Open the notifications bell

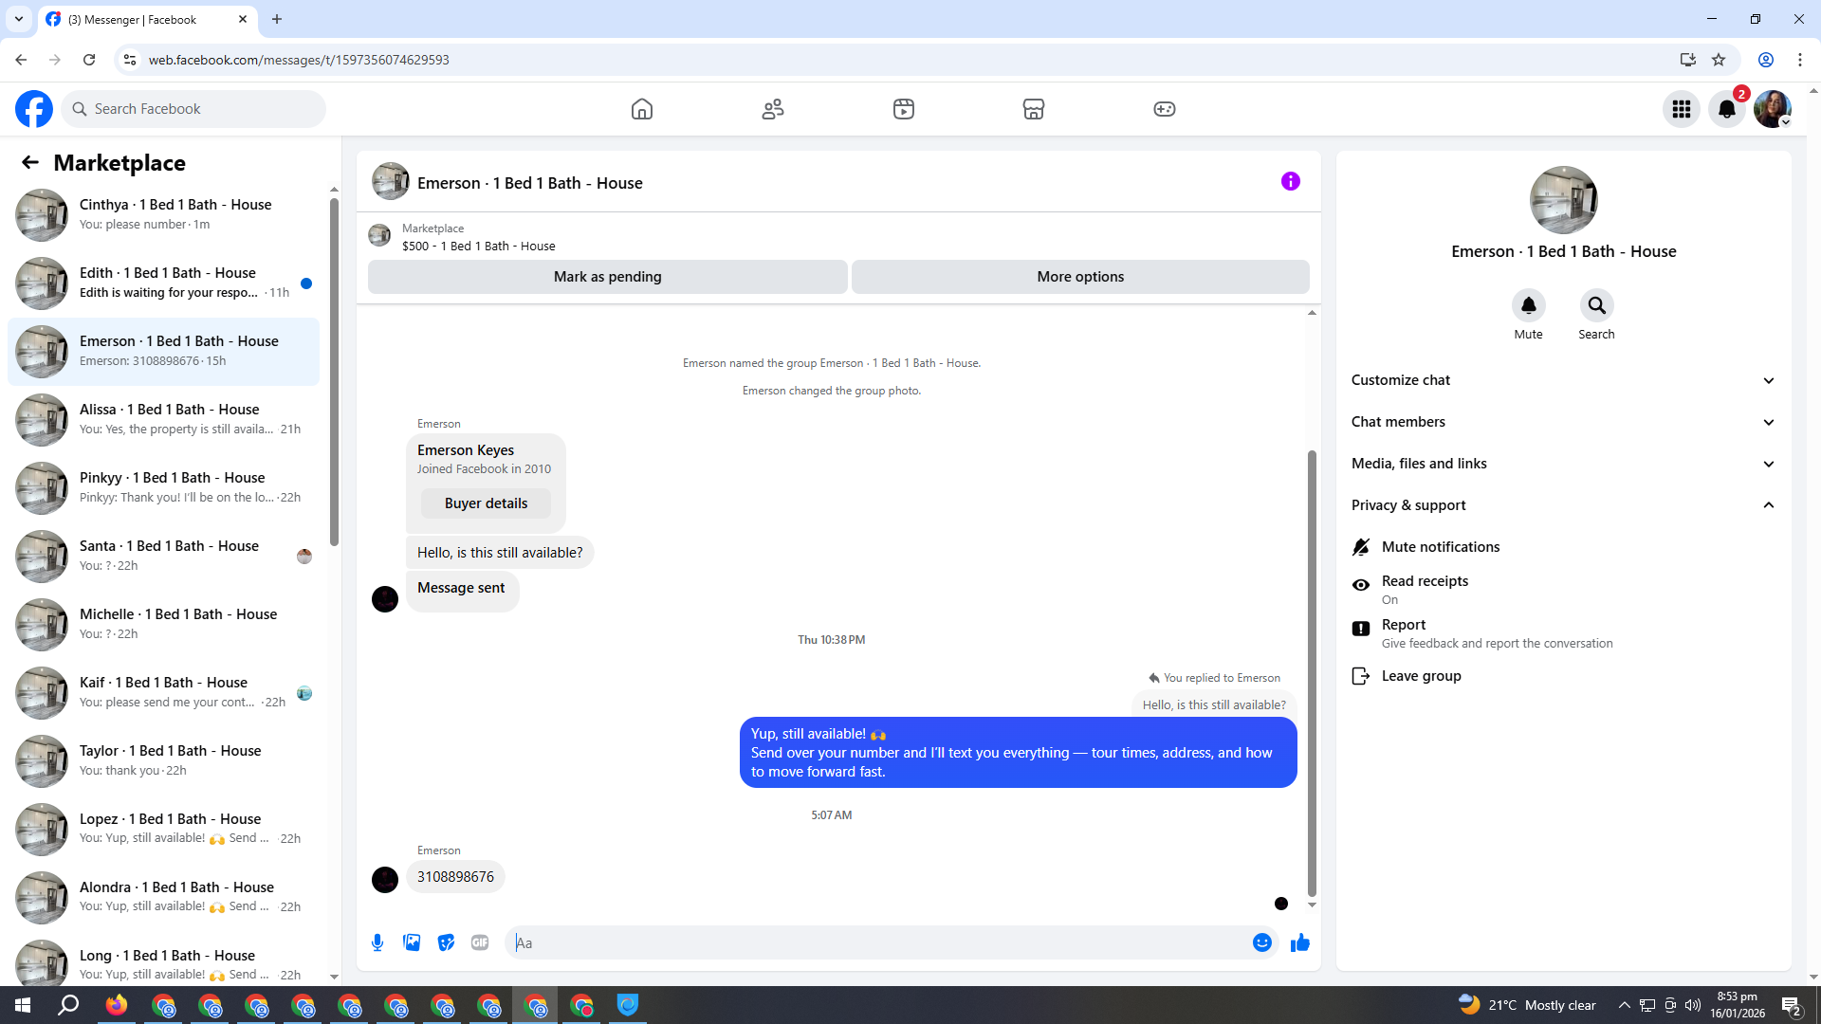point(1726,109)
